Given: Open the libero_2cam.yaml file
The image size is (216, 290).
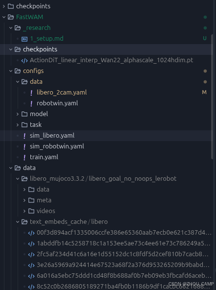Looking at the screenshot, I should (62, 92).
